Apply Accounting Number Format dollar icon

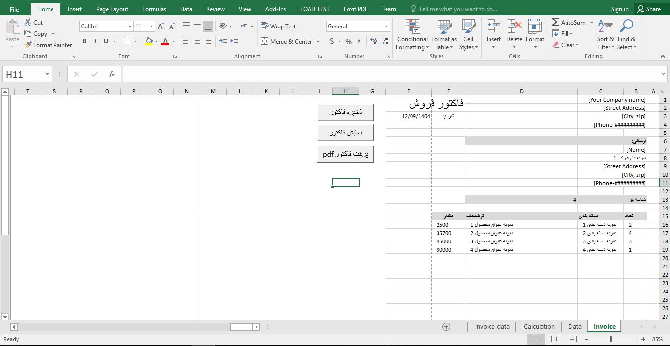[x=332, y=41]
